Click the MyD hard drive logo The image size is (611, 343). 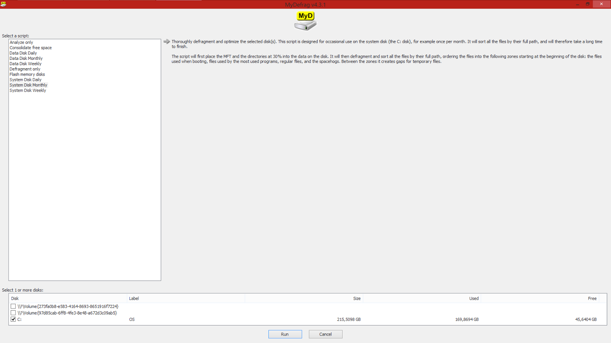pos(305,21)
